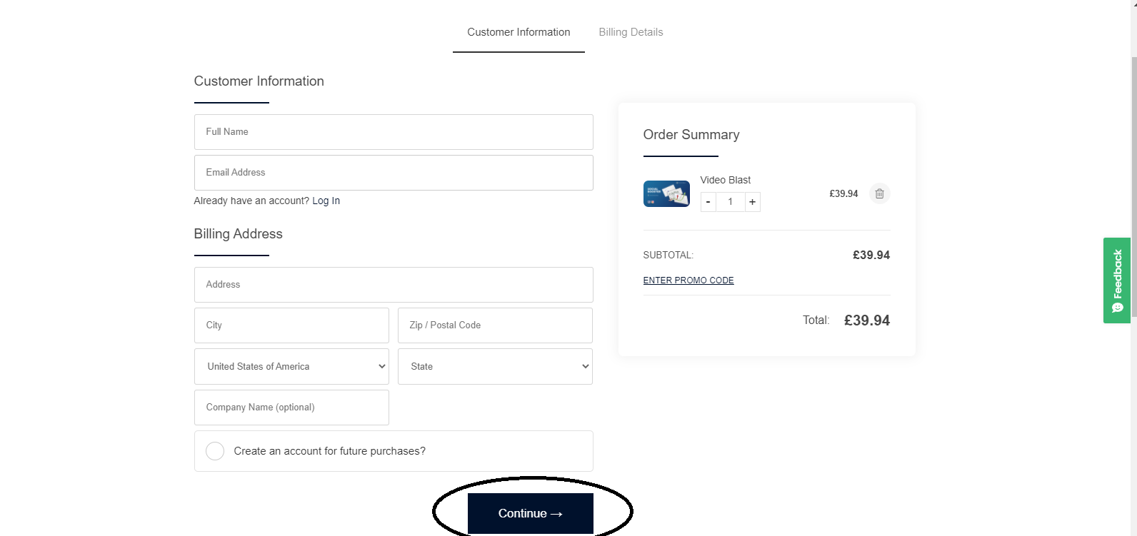
Task: Click the City text field
Action: tap(291, 325)
